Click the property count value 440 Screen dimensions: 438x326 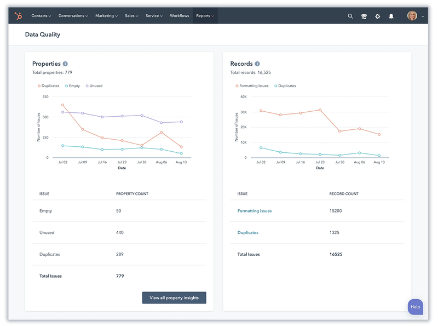(120, 233)
